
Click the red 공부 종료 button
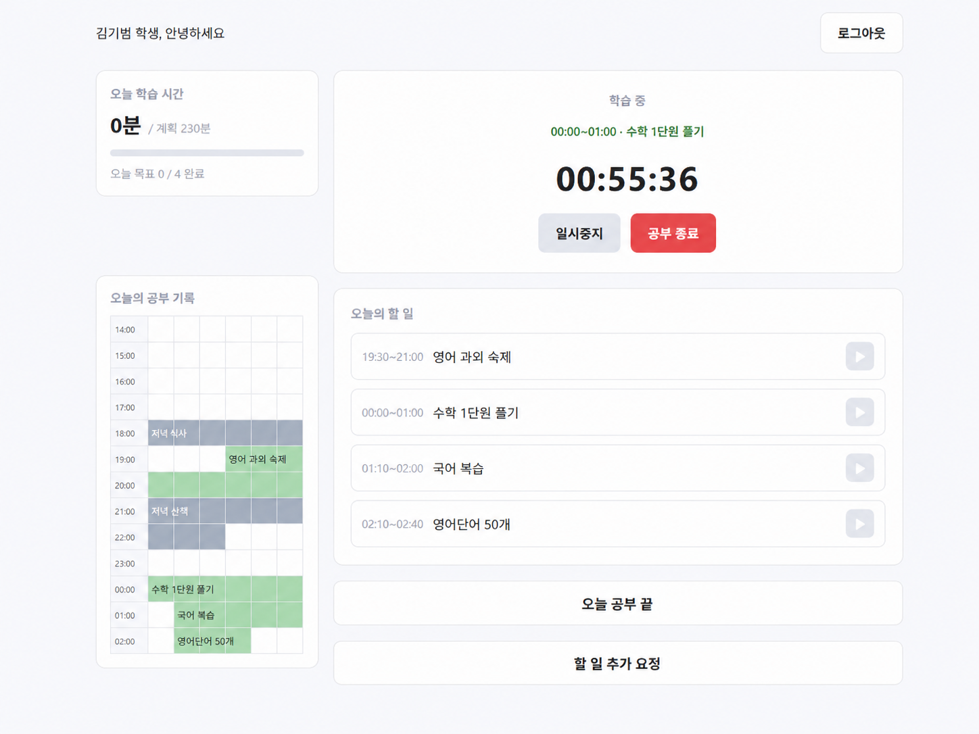coord(673,233)
